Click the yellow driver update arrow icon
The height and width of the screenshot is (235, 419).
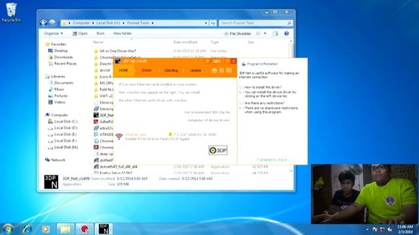pos(170,134)
